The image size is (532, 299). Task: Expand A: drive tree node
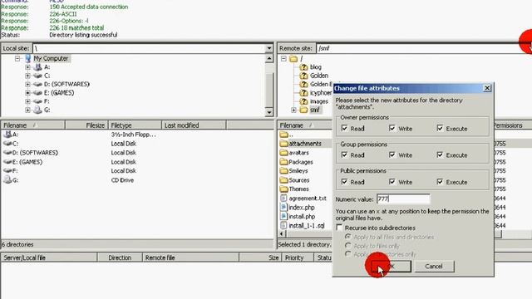tap(27, 67)
